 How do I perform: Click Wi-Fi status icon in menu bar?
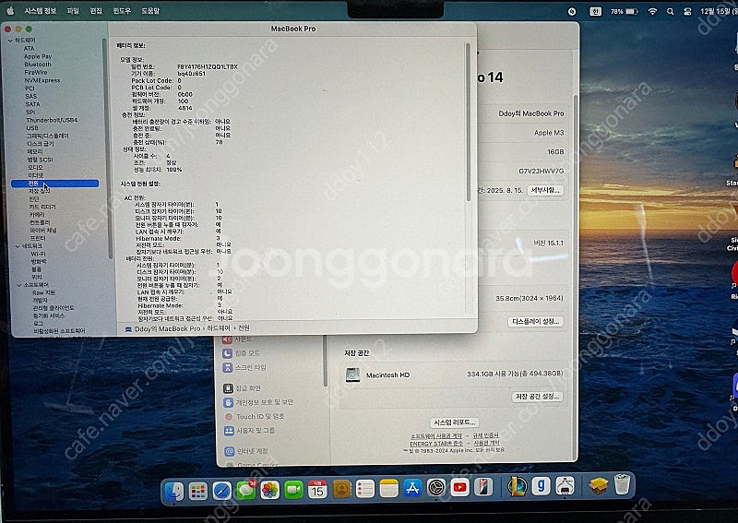(x=652, y=11)
